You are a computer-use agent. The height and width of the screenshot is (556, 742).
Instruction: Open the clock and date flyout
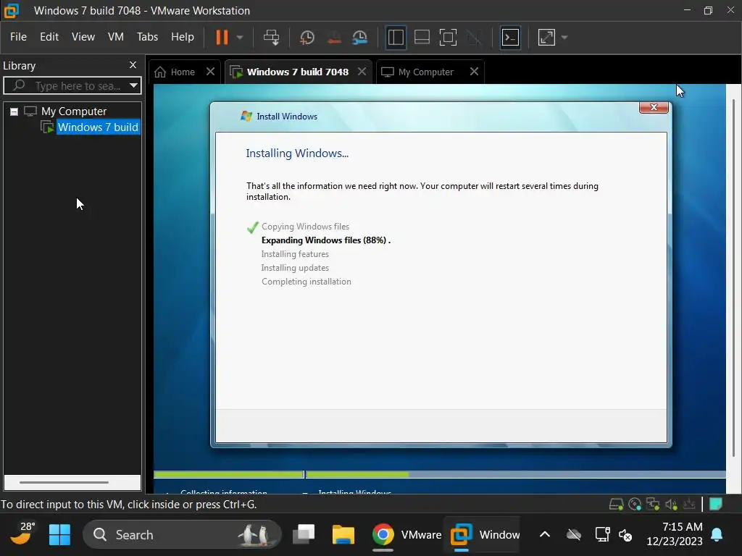675,534
